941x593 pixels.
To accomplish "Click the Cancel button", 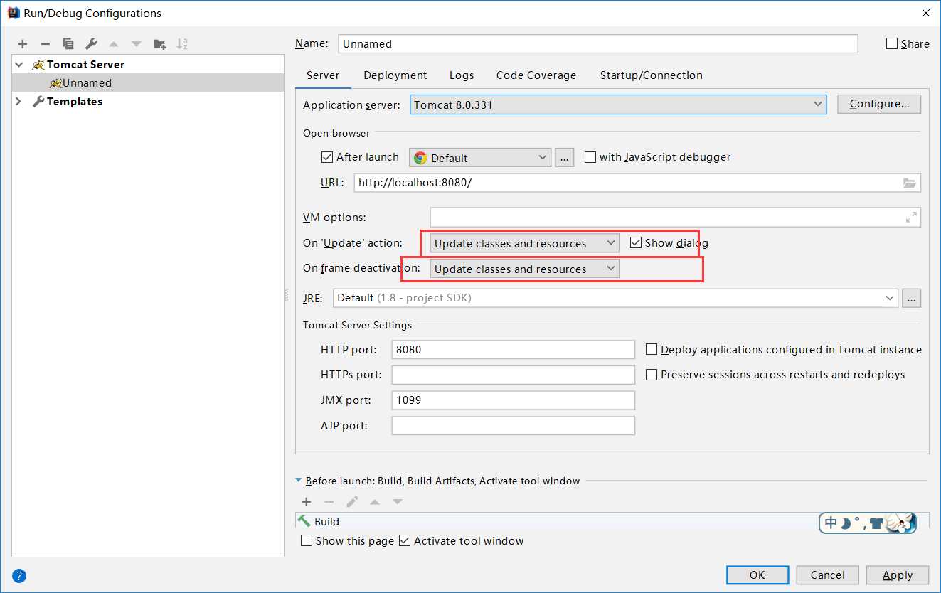I will pos(828,575).
